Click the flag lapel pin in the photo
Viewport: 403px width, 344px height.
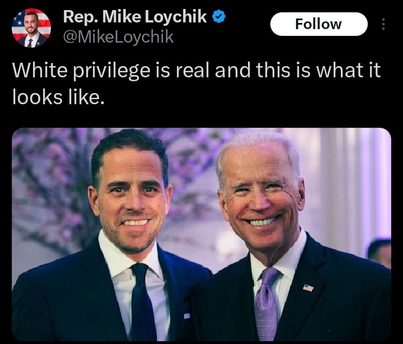308,287
